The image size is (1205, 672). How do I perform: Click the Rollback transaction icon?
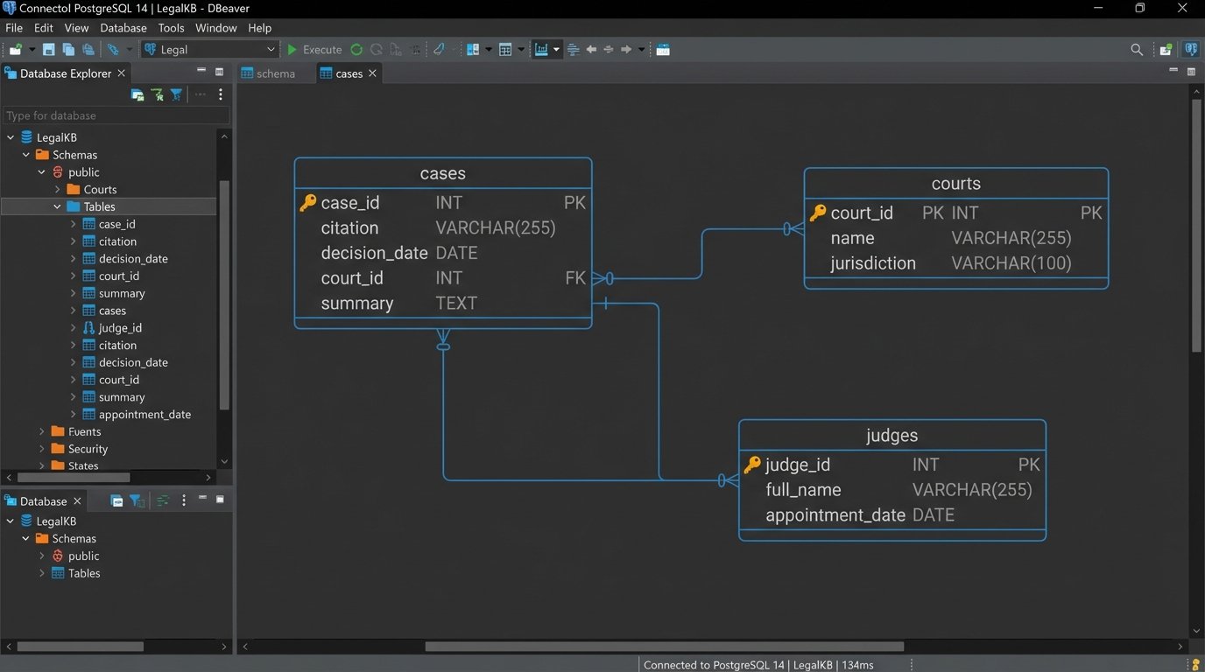pyautogui.click(x=378, y=49)
